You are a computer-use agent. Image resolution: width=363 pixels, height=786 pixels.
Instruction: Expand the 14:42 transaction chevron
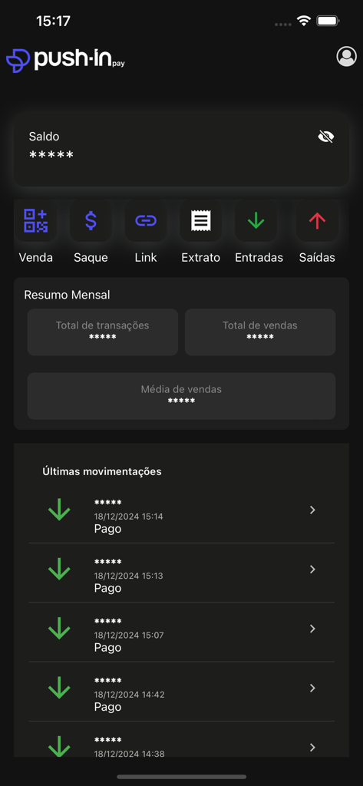point(312,688)
